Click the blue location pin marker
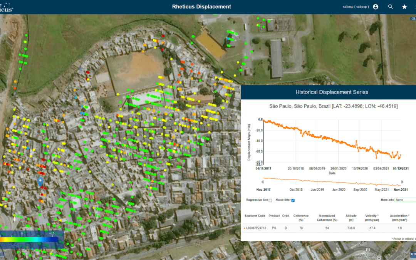 point(40,182)
